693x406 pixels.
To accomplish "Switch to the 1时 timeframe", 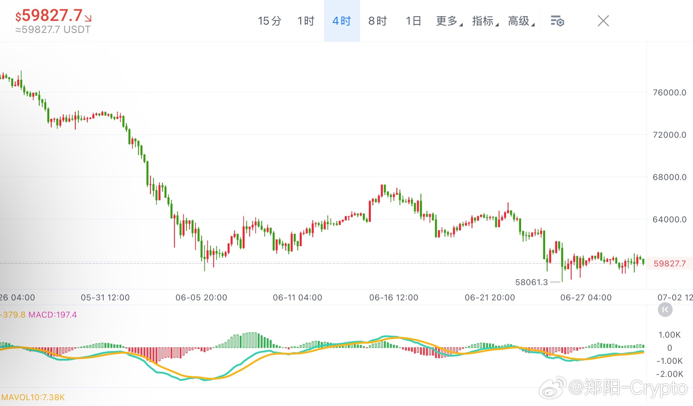I will [306, 21].
